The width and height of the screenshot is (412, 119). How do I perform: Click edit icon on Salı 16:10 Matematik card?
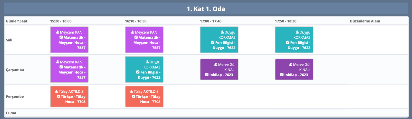pyautogui.click(x=136, y=37)
